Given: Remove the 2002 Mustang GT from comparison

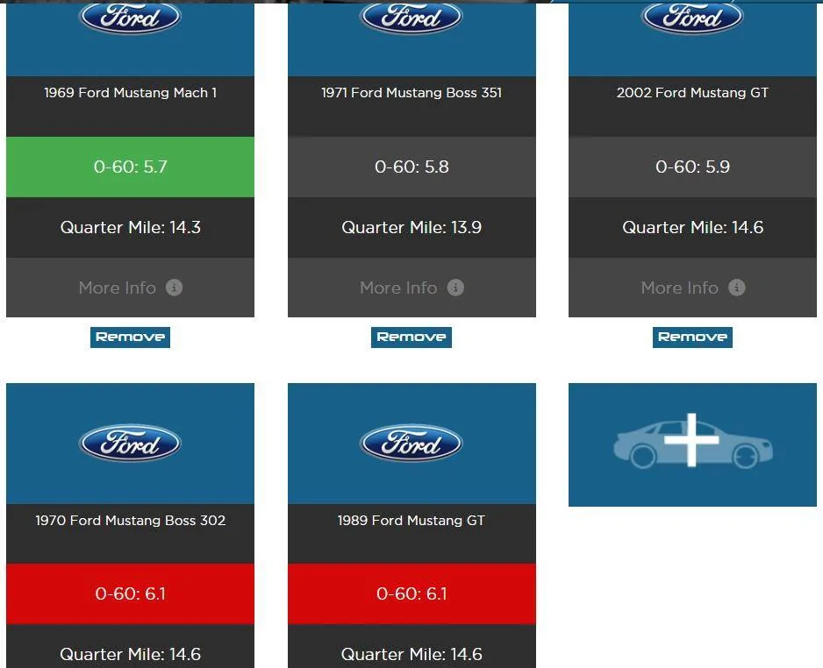Looking at the screenshot, I should 692,337.
